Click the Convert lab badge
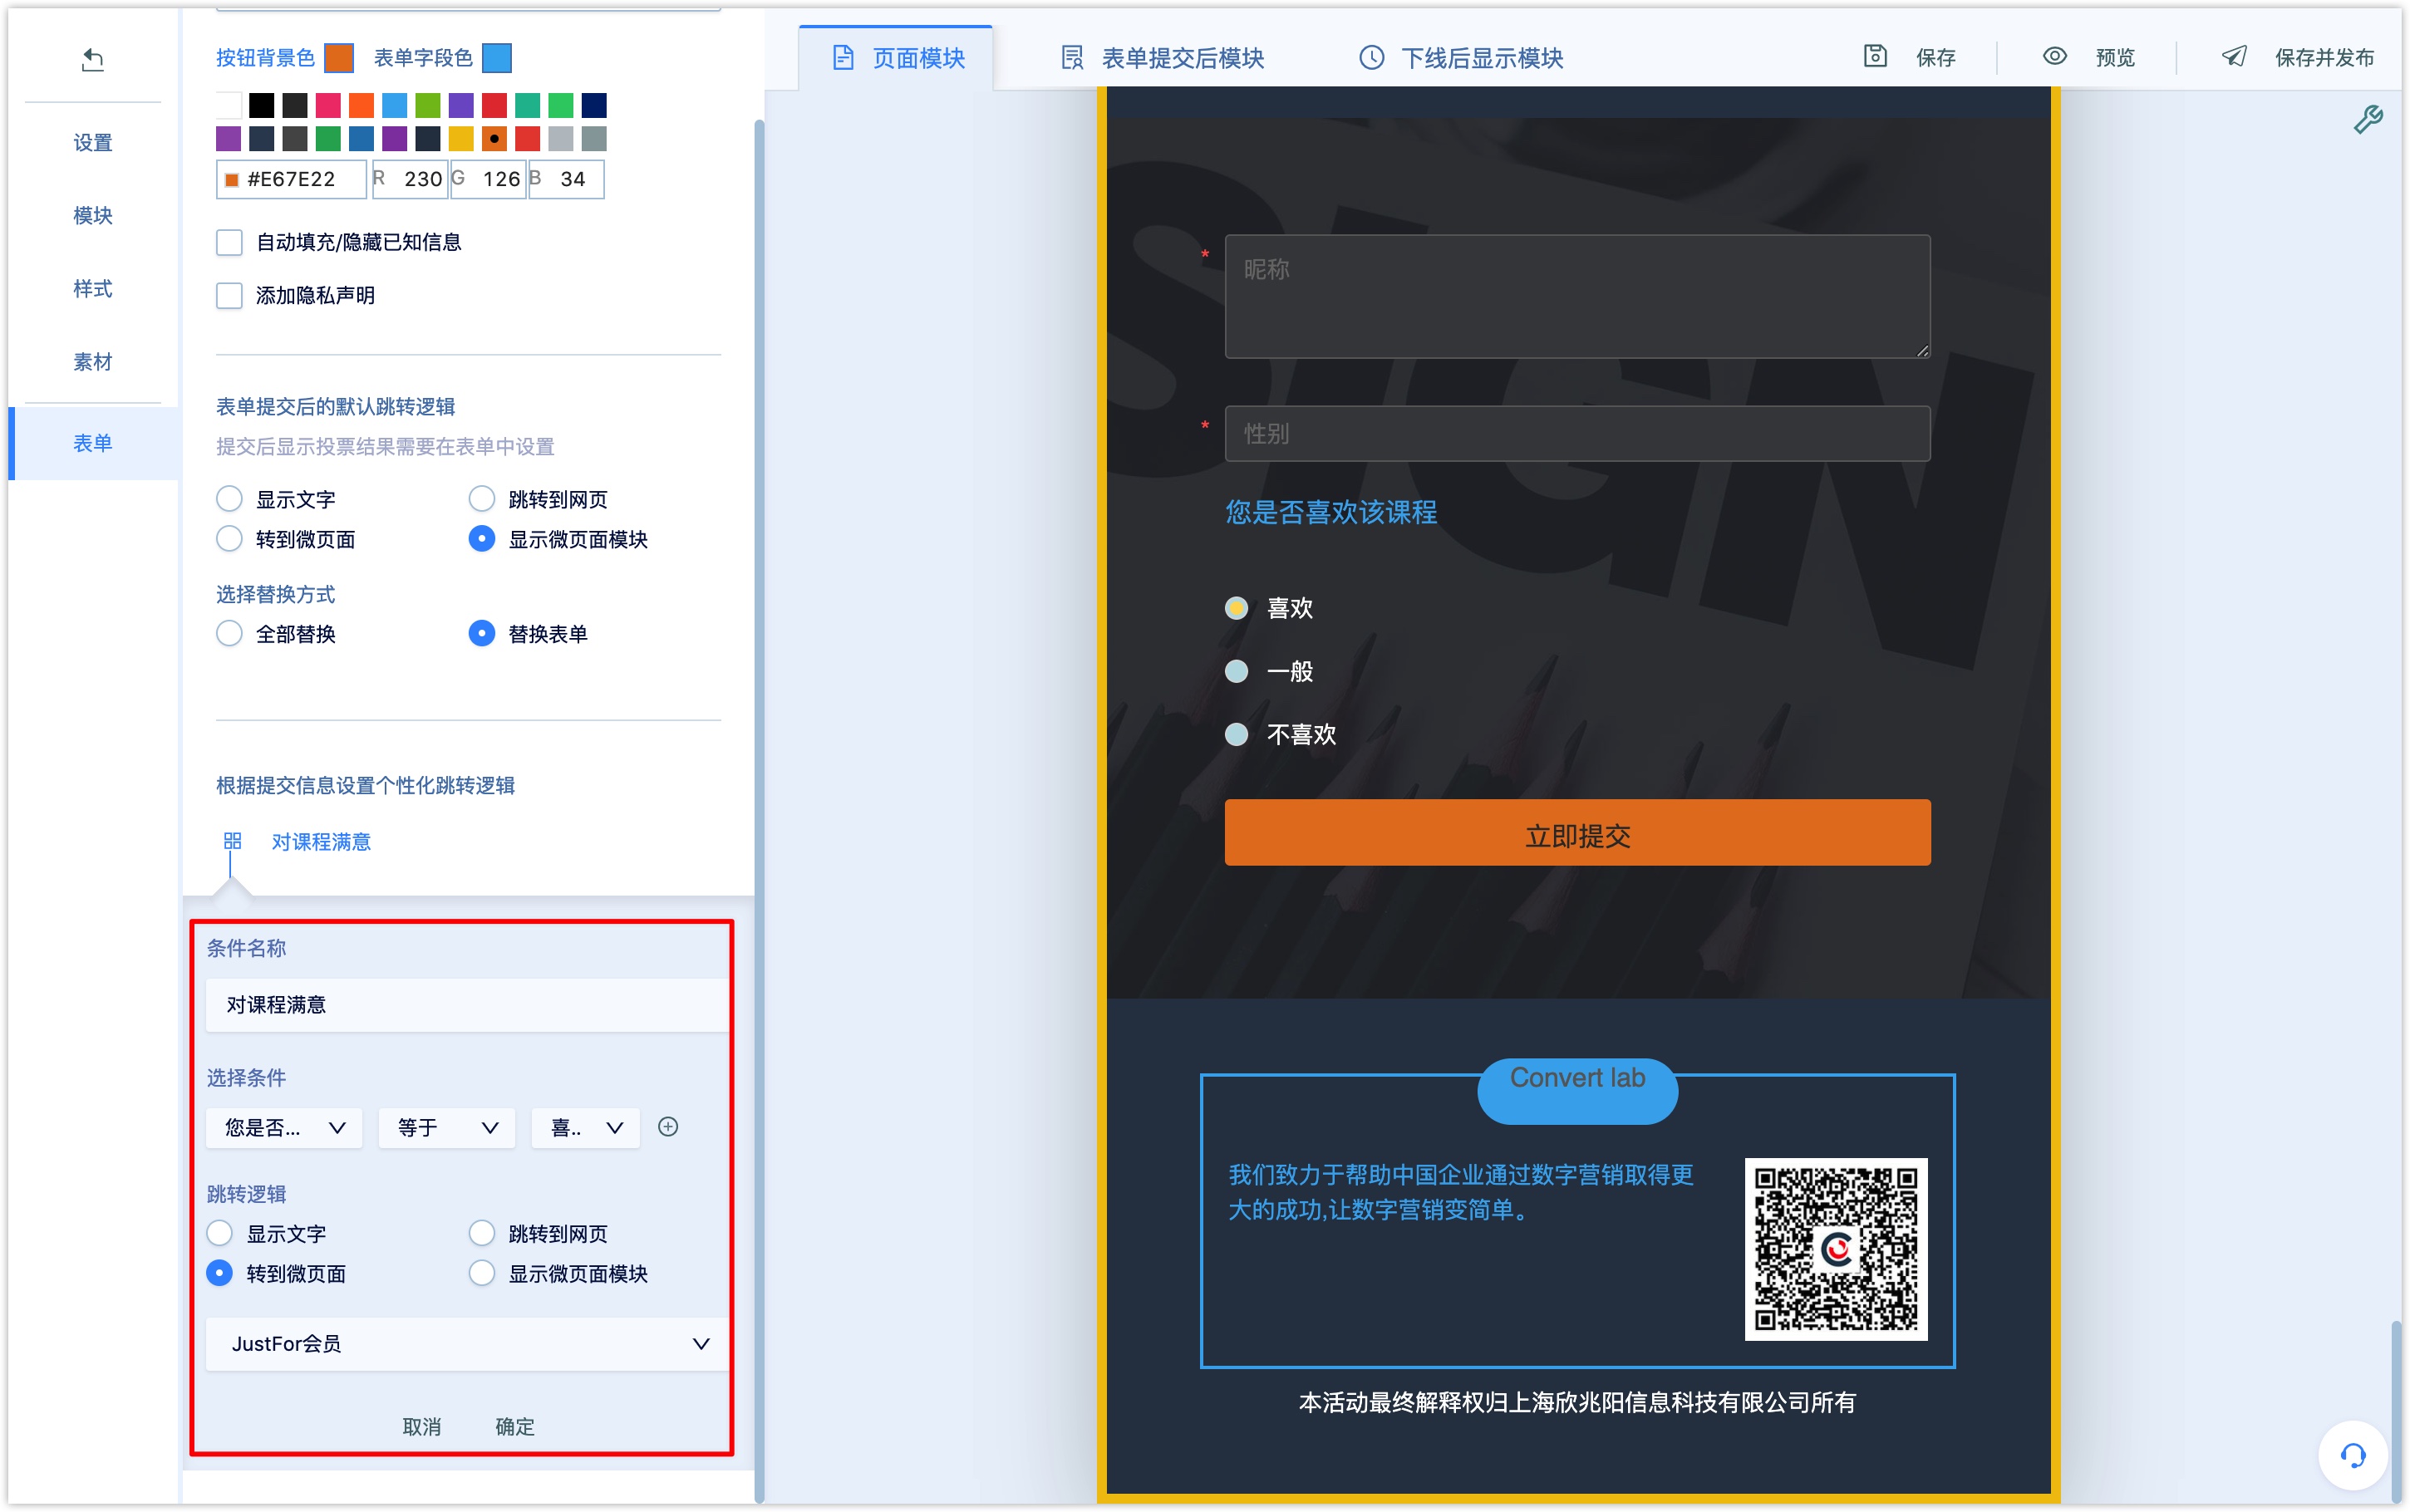The width and height of the screenshot is (2410, 1512). click(x=1577, y=1090)
